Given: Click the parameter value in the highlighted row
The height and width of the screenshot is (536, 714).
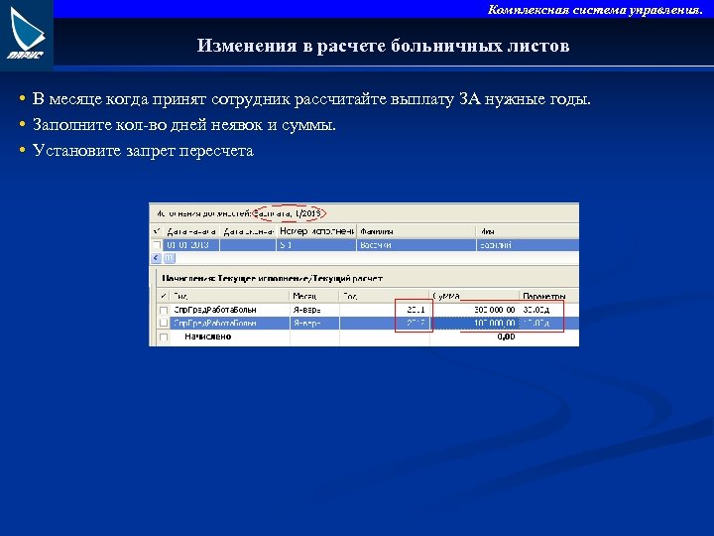Looking at the screenshot, I should coord(535,324).
